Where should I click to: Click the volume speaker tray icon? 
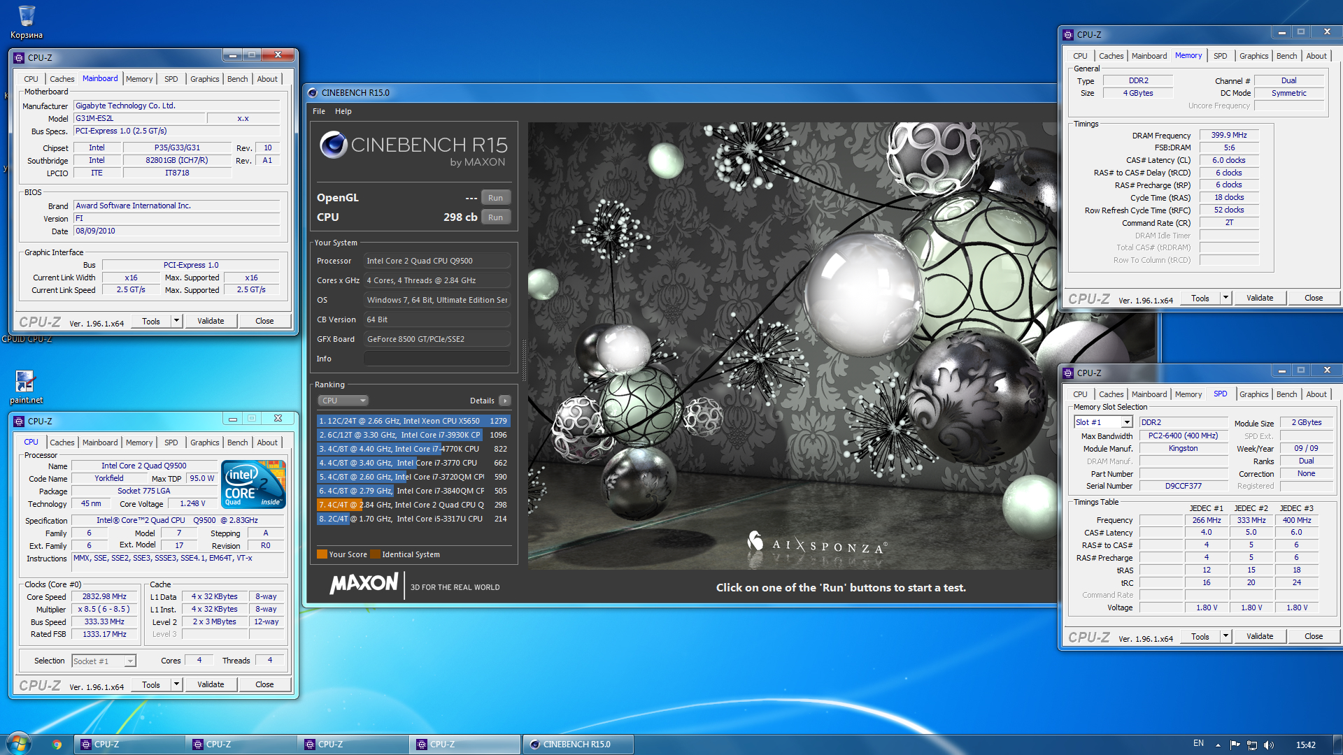(x=1269, y=745)
